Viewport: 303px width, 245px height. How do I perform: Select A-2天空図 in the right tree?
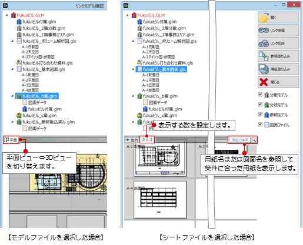(x=151, y=52)
